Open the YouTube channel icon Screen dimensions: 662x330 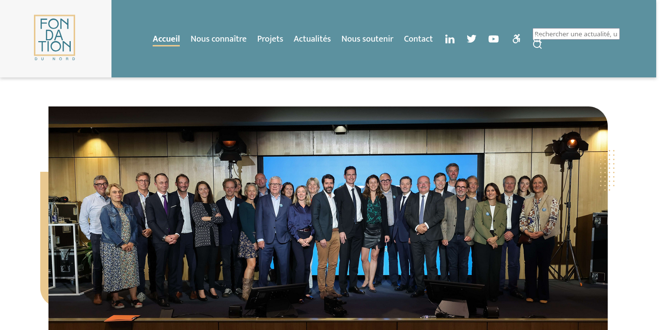coord(493,39)
